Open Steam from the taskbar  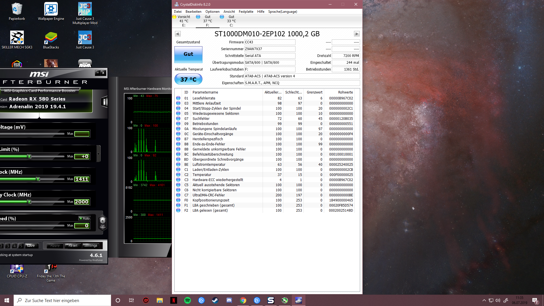click(215, 300)
